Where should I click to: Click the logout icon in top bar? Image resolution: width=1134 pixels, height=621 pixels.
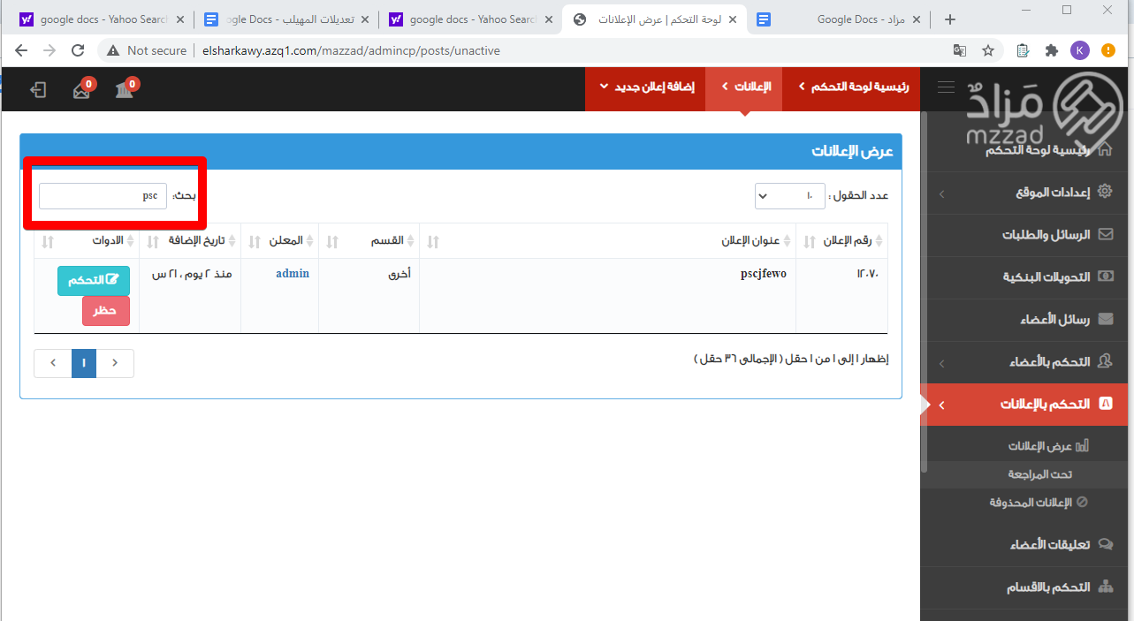click(38, 89)
